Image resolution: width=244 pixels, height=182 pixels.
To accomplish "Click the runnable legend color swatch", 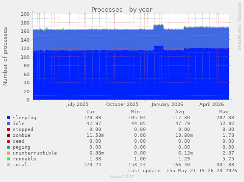I will point(8,159).
